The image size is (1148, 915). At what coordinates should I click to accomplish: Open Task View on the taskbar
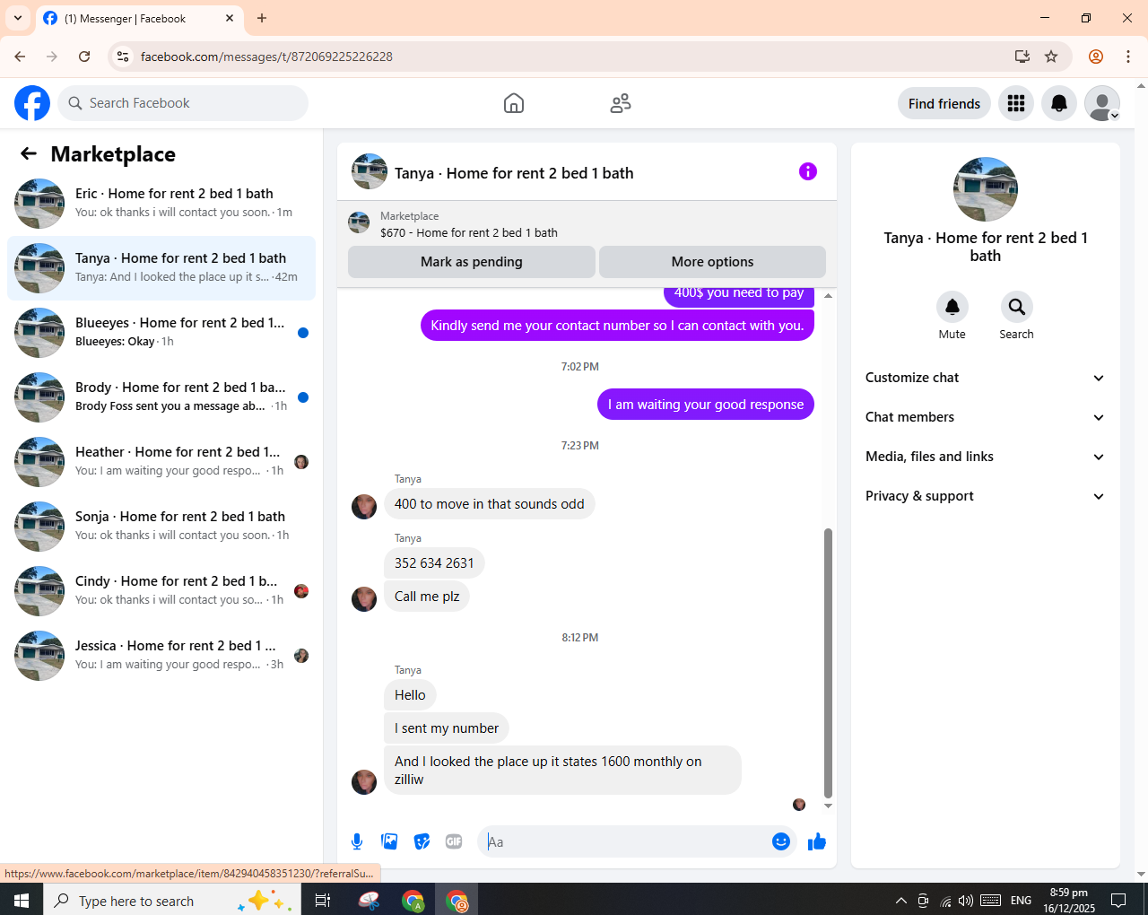(323, 900)
